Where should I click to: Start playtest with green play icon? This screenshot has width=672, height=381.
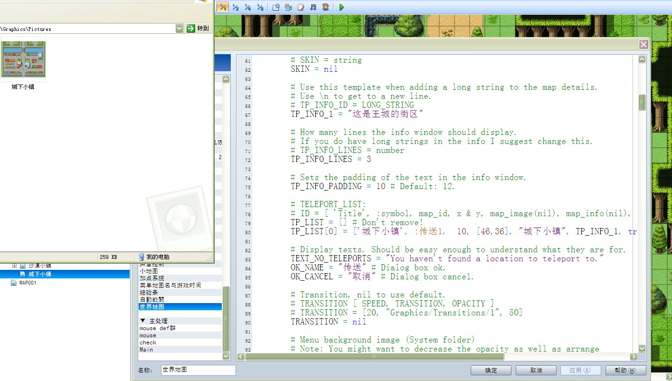(x=341, y=7)
